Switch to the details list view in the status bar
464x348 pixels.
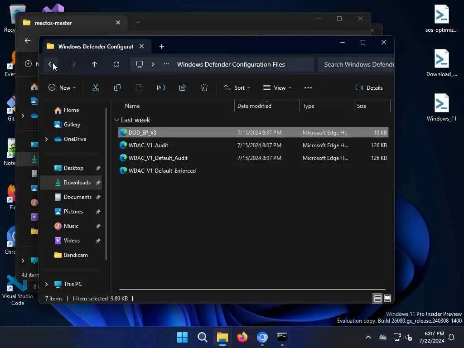tap(377, 298)
